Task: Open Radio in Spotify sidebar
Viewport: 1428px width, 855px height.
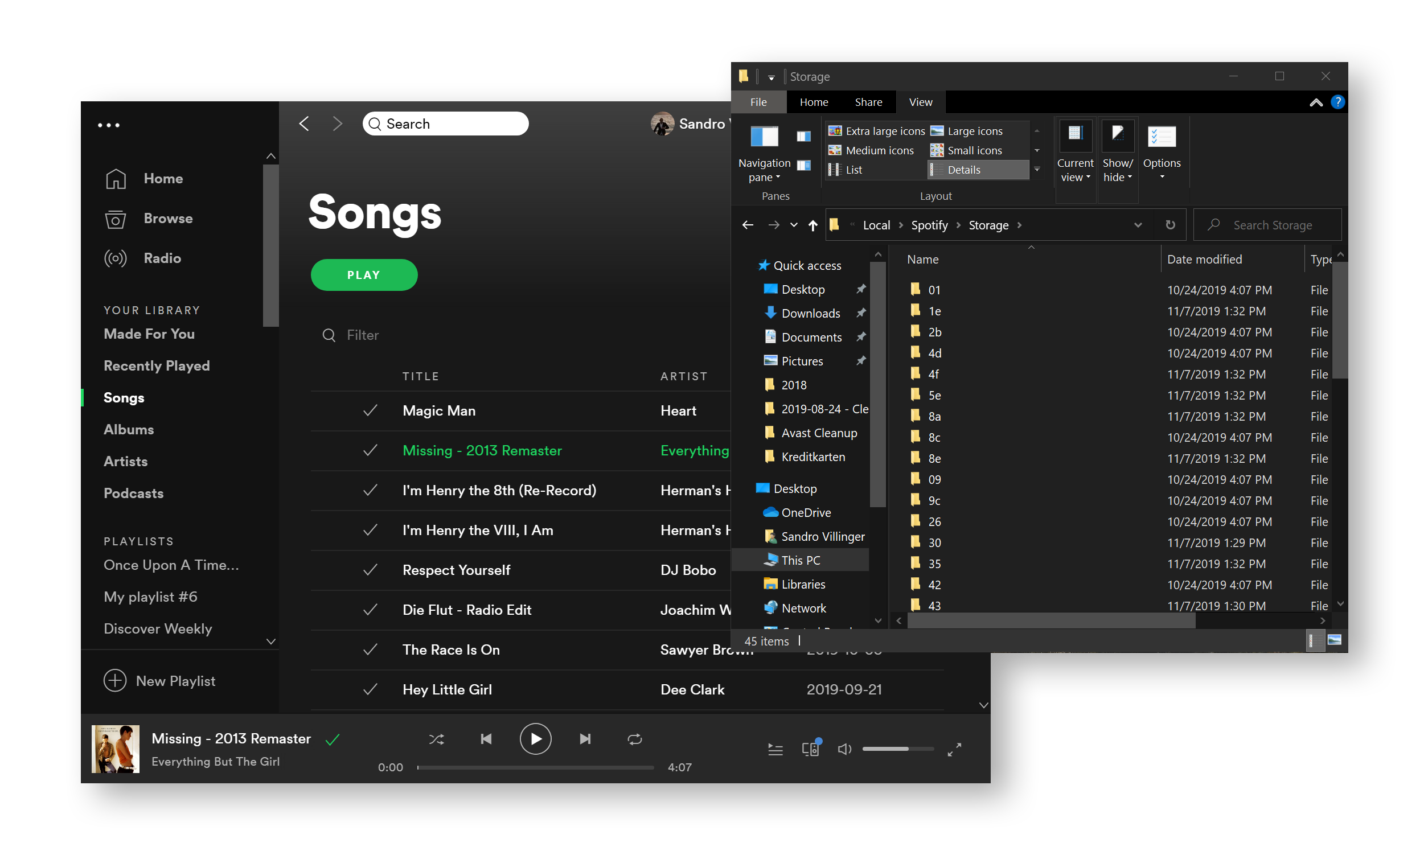Action: click(143, 258)
